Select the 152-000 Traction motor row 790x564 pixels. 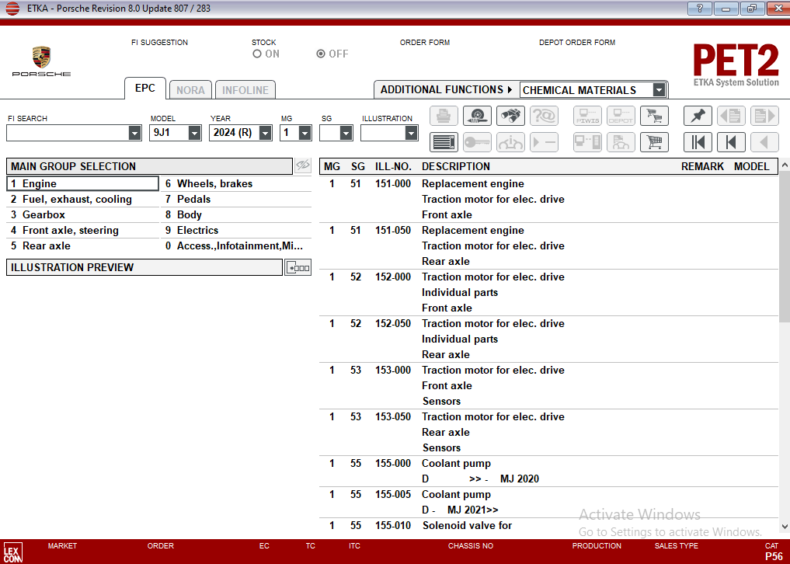[x=548, y=292]
